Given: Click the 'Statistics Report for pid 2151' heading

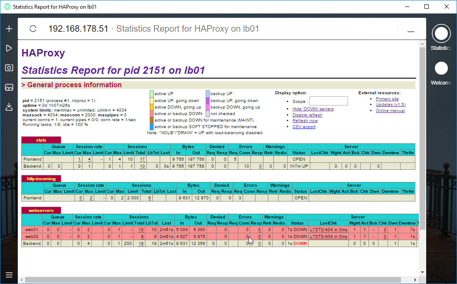Looking at the screenshot, I should tap(113, 70).
